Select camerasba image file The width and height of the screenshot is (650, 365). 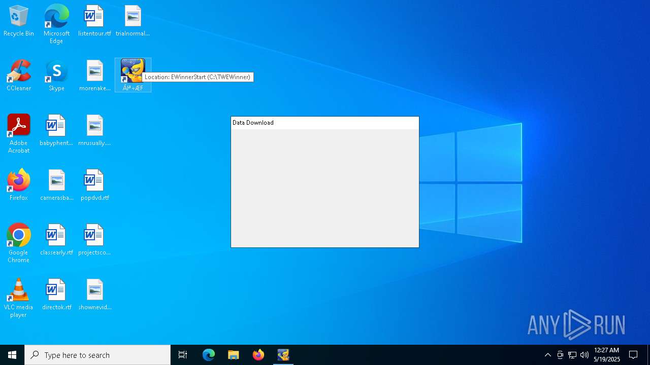coord(56,185)
